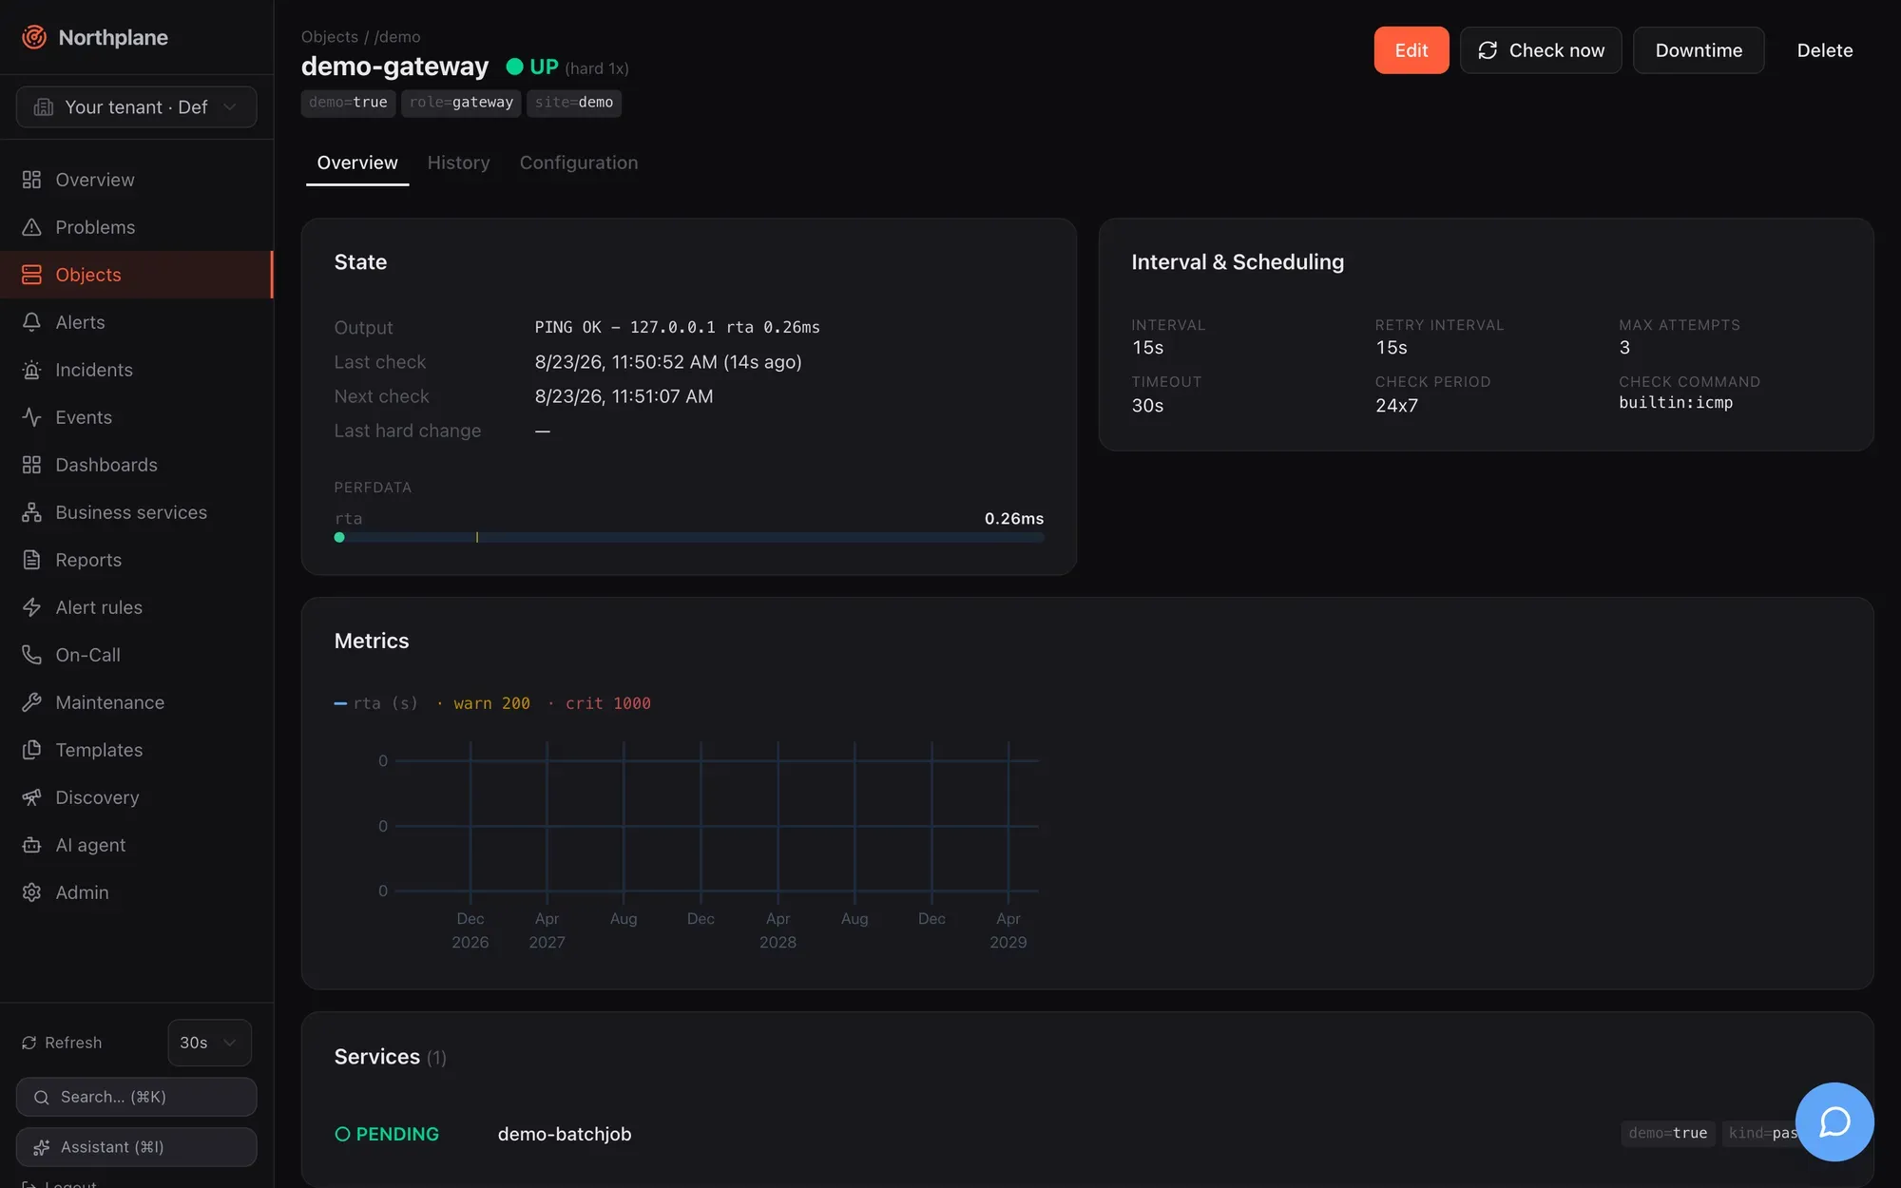Go to Problems in the sidebar
The width and height of the screenshot is (1901, 1188).
(x=137, y=227)
